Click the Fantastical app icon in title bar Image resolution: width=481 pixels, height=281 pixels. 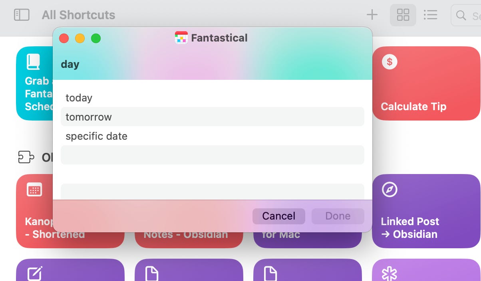tap(181, 38)
